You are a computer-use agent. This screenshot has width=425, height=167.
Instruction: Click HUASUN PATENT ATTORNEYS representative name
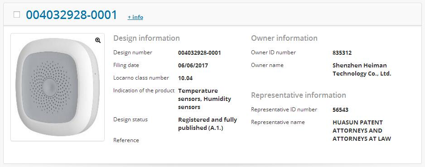(x=362, y=130)
